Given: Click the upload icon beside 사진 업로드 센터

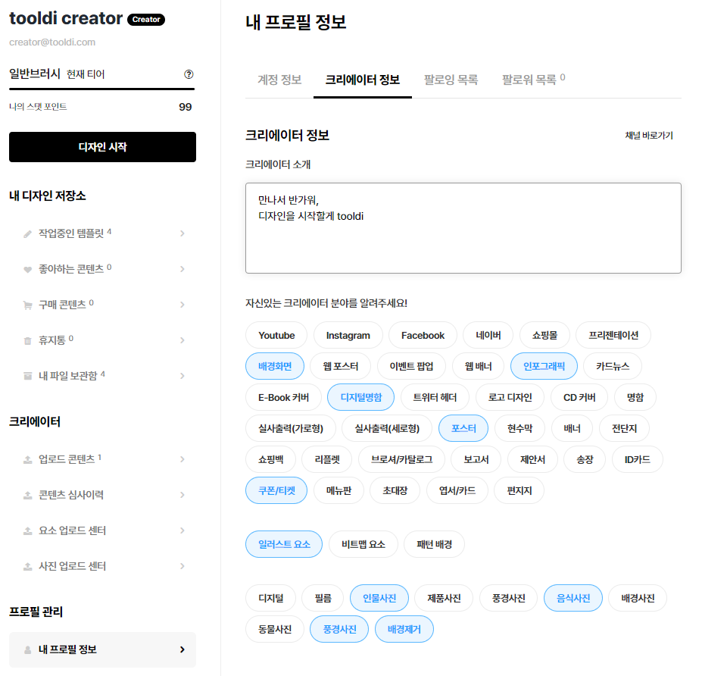Looking at the screenshot, I should pos(28,566).
